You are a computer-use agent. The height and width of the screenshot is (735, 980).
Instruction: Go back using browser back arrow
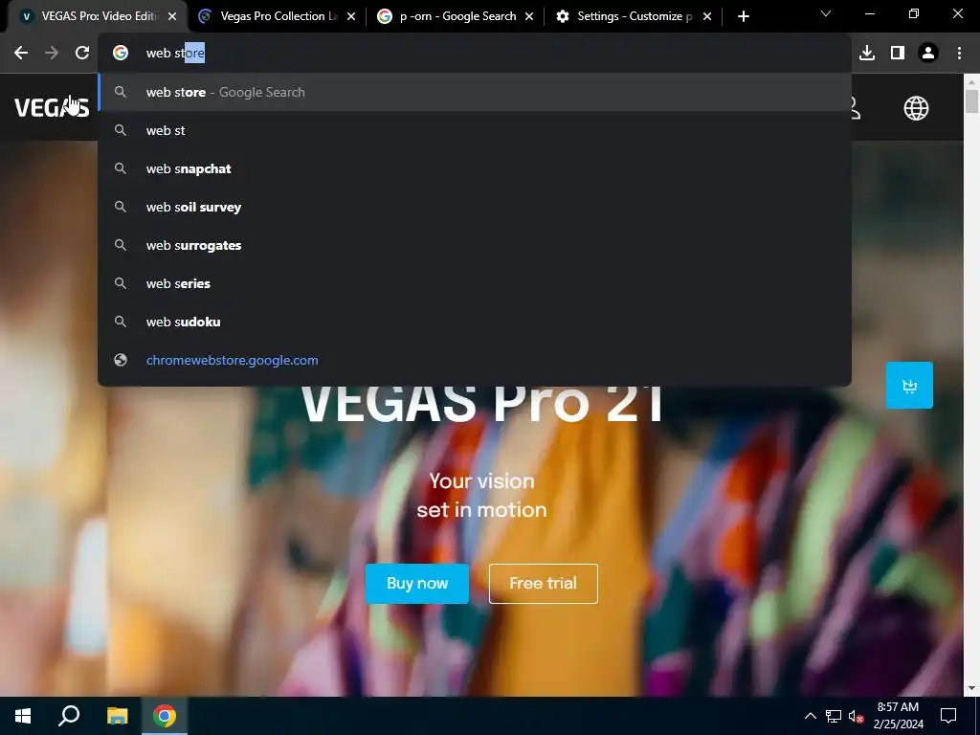click(x=21, y=54)
